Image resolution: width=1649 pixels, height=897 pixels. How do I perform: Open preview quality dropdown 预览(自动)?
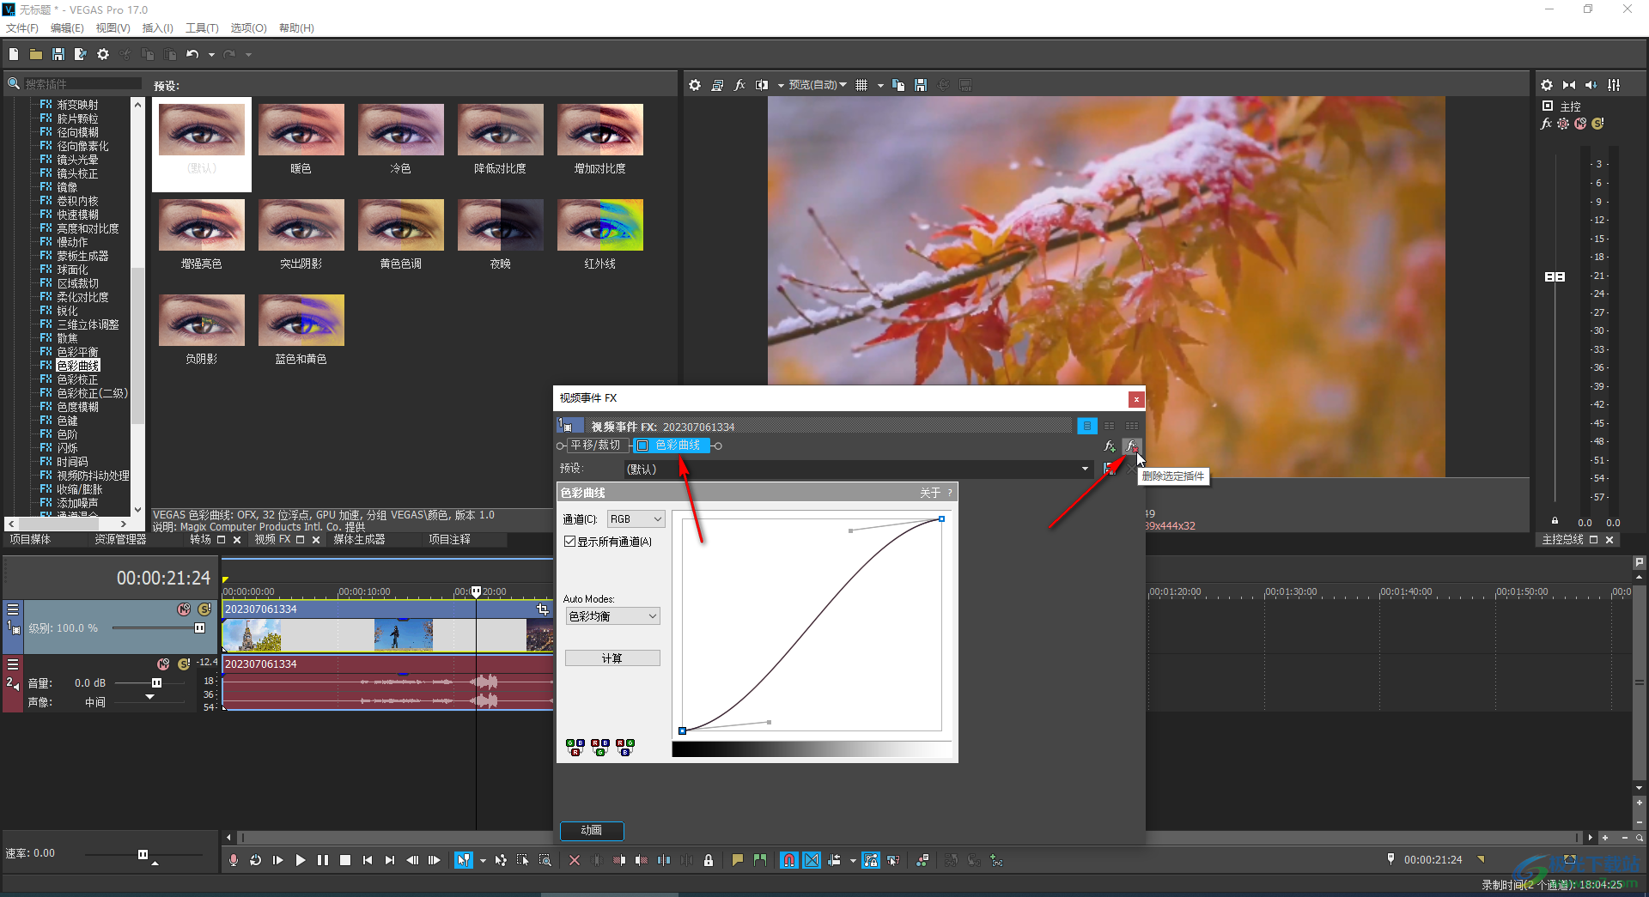pos(817,85)
